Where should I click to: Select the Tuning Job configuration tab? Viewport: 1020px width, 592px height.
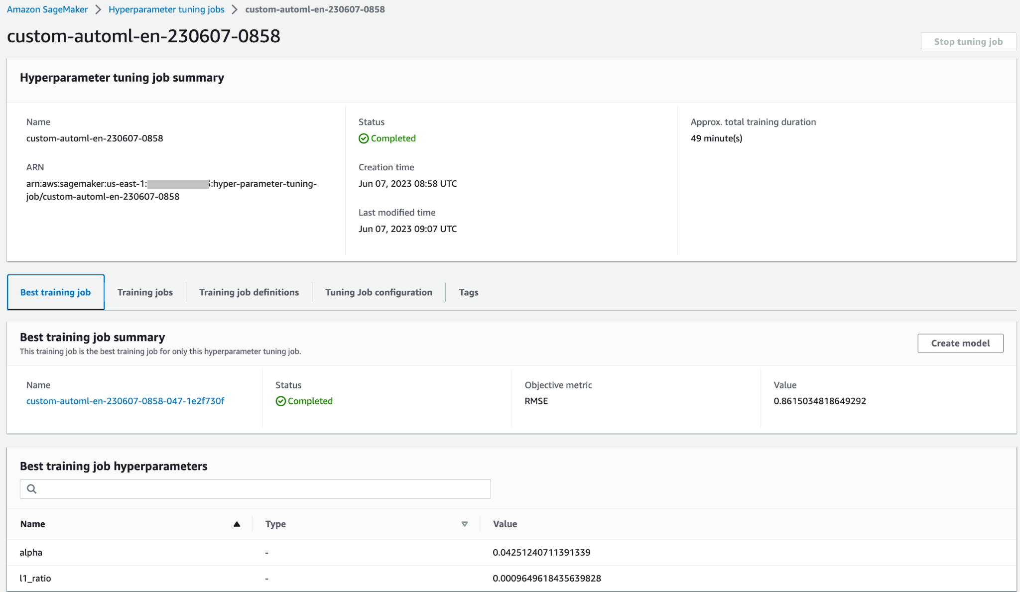tap(379, 292)
